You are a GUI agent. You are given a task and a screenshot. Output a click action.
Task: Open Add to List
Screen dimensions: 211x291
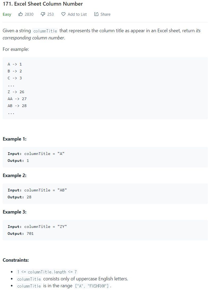pos(77,14)
